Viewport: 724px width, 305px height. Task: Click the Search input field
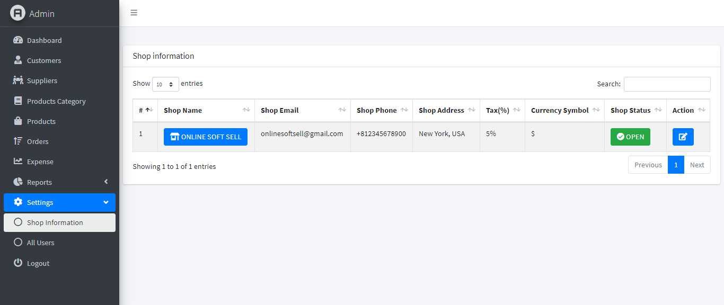(667, 84)
